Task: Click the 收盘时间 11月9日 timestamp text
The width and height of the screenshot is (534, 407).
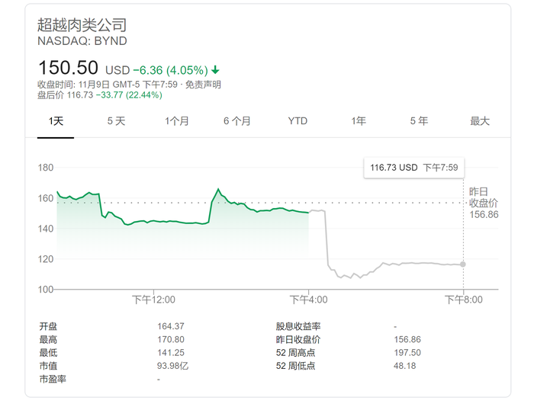Action: point(108,85)
